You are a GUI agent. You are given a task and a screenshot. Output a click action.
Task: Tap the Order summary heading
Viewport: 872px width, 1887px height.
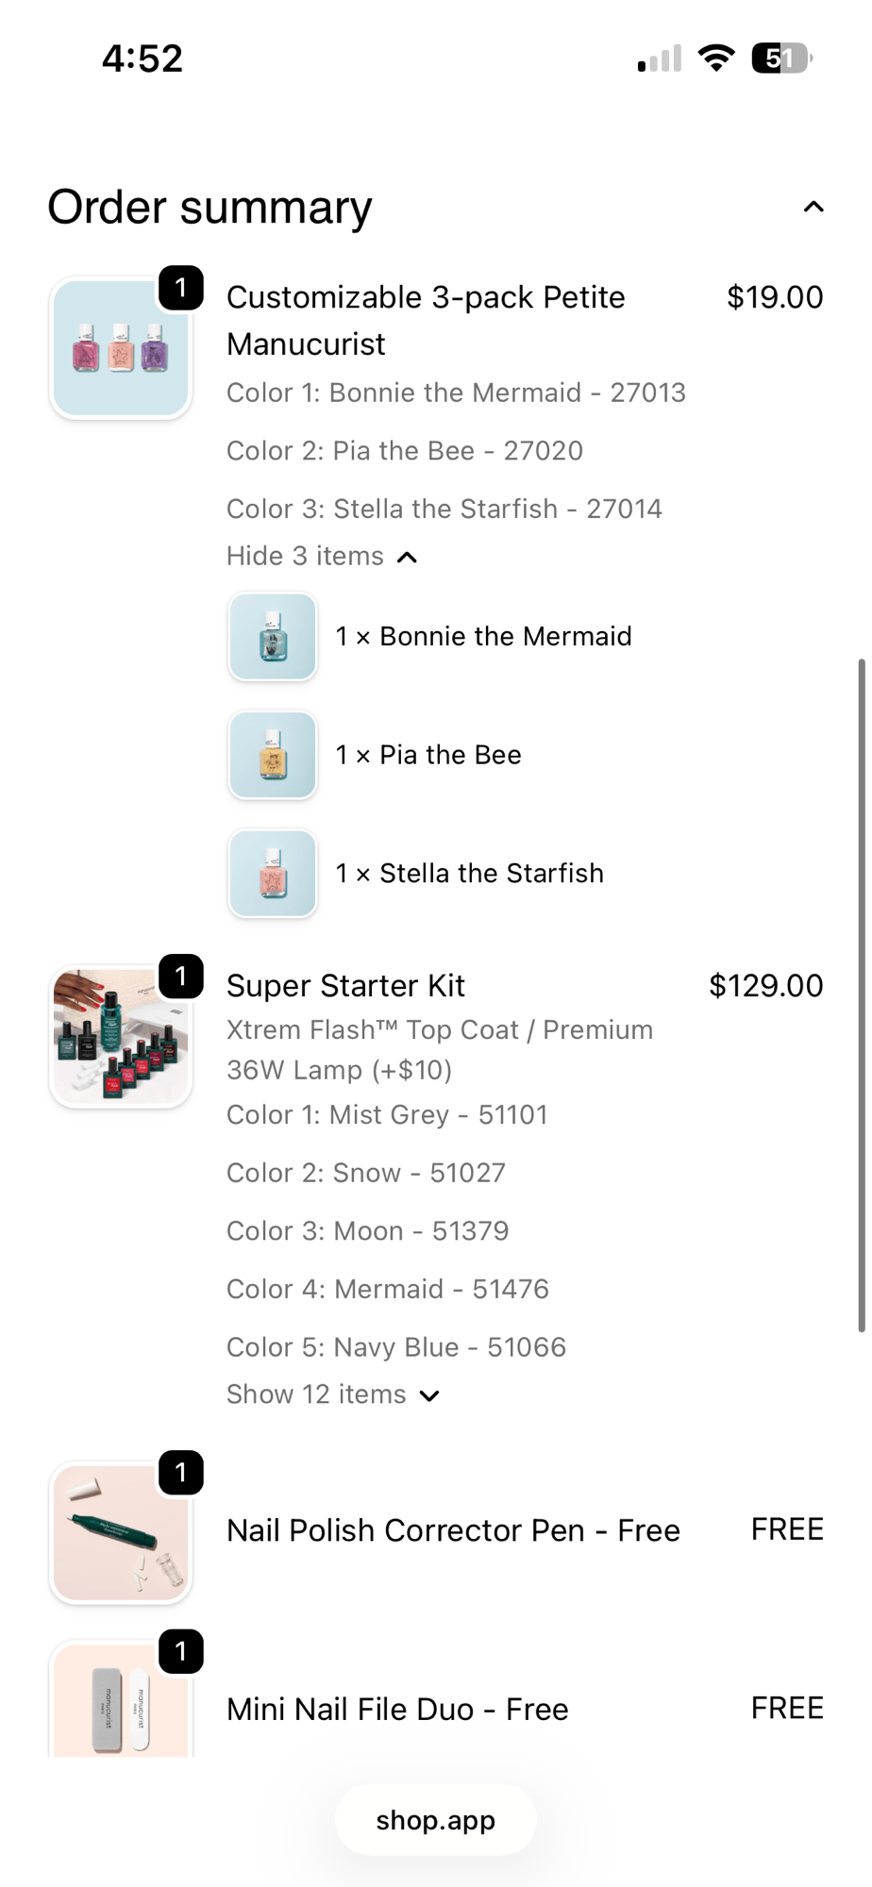(x=210, y=207)
